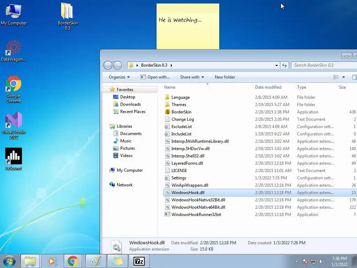Open the Organize menu
Image resolution: width=357 pixels, height=268 pixels.
pos(119,77)
